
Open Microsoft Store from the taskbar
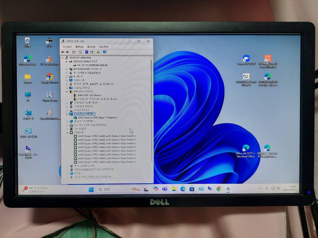[x=192, y=189]
